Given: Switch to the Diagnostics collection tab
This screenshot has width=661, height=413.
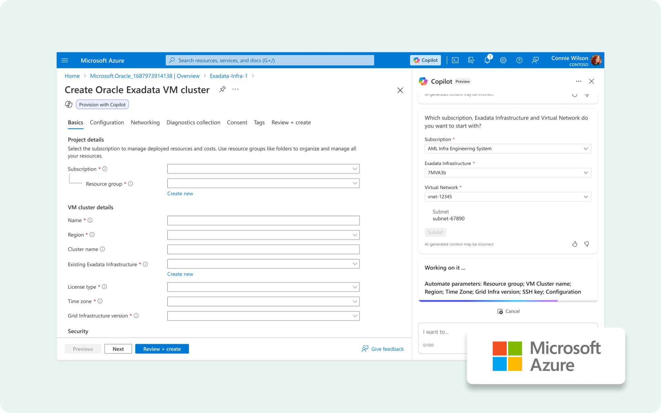Looking at the screenshot, I should [x=193, y=123].
